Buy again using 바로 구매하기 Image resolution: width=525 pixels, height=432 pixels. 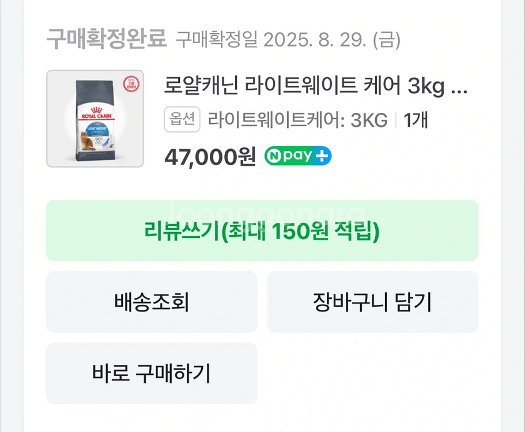point(152,373)
